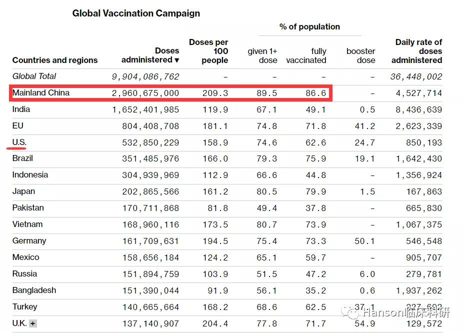Click the WeChat watermark logo icon
The width and height of the screenshot is (465, 333).
tap(353, 313)
